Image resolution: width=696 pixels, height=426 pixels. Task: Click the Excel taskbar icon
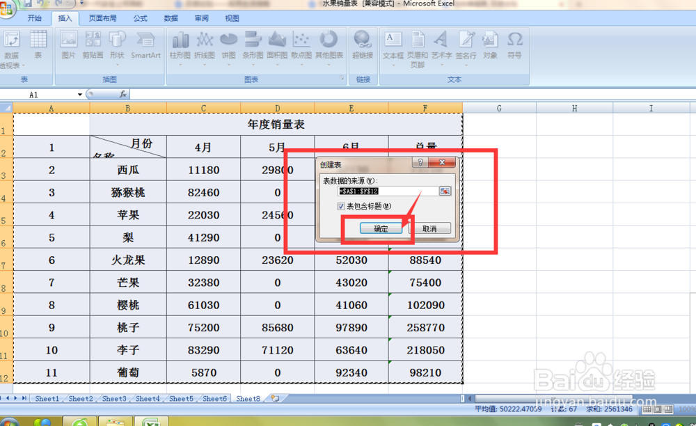pos(151,422)
